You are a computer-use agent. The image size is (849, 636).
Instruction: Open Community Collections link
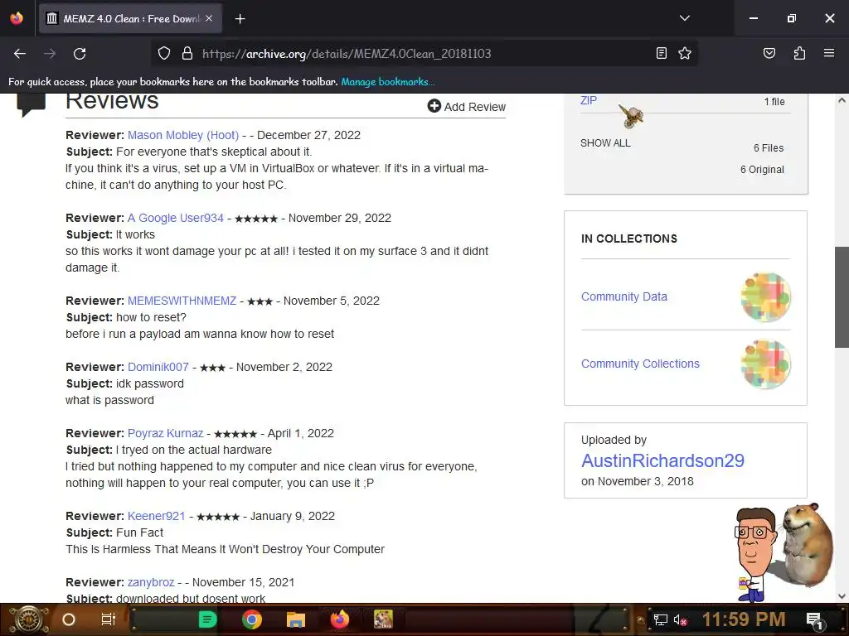coord(640,364)
